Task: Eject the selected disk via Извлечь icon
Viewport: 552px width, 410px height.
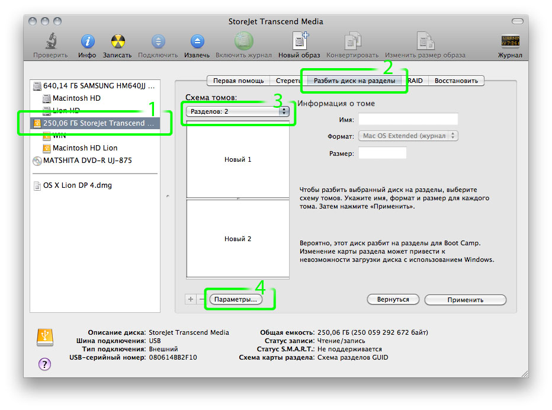Action: pos(197,43)
